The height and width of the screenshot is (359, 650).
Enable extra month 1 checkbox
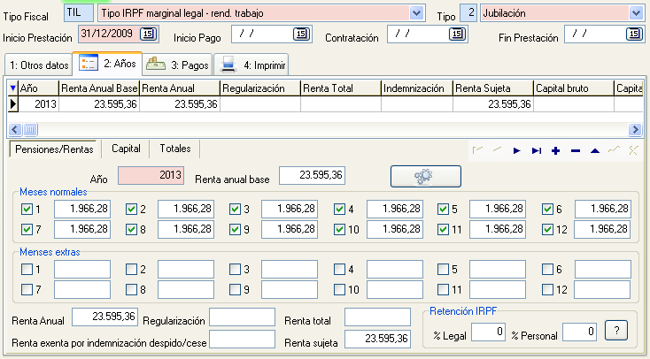point(27,269)
